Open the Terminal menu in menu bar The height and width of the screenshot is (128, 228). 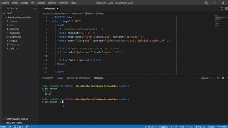pos(63,3)
